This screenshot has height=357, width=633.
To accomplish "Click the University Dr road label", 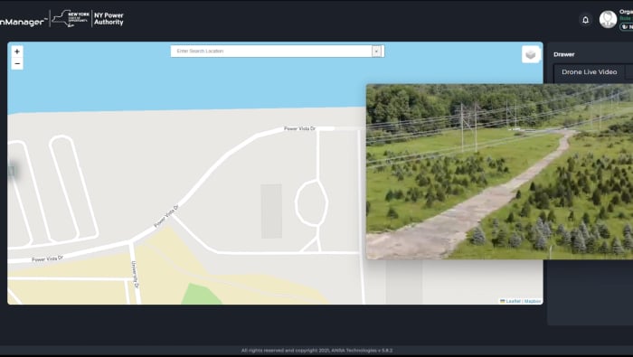I will pos(136,275).
